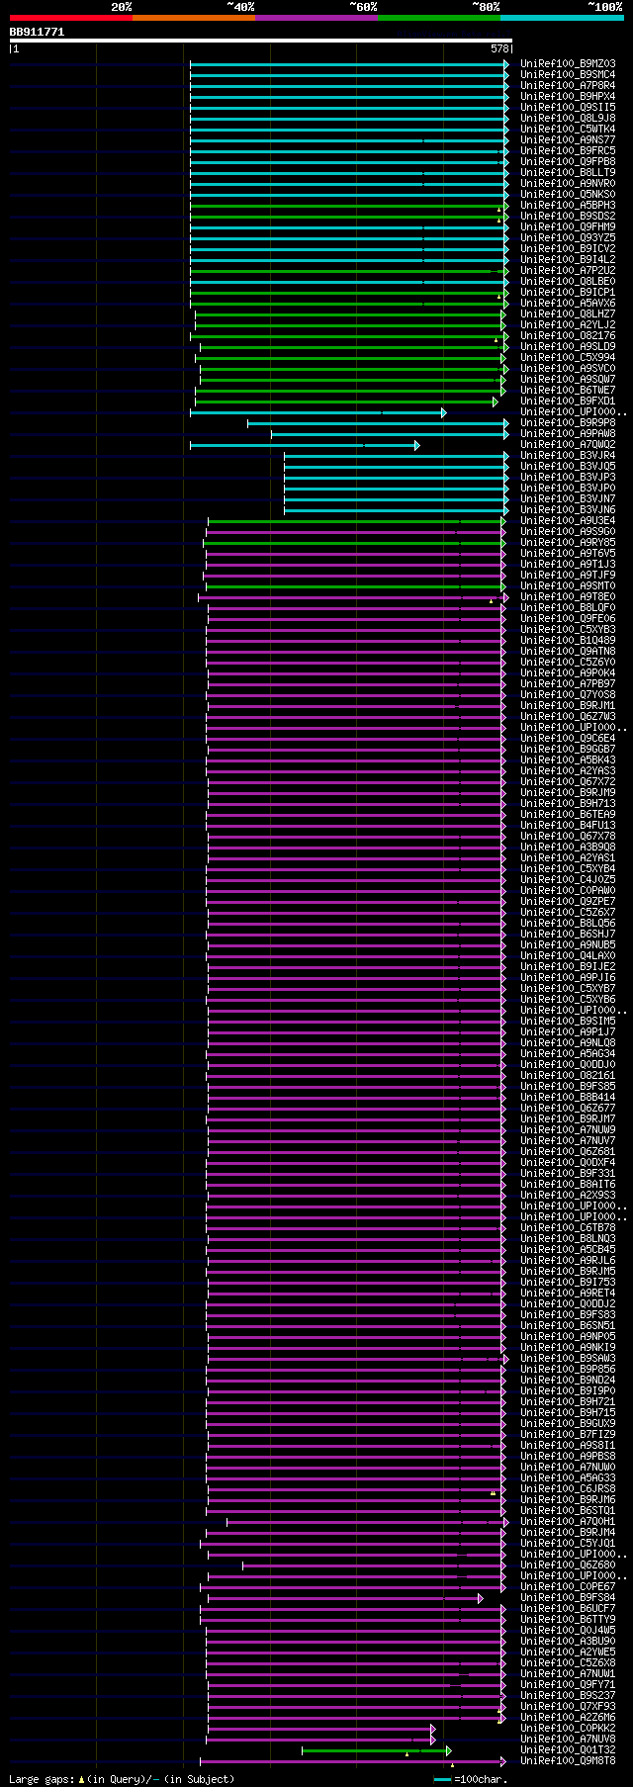This screenshot has height=1787, width=633.
Task: Open hit UniRef100_O82176
Action: (x=568, y=336)
